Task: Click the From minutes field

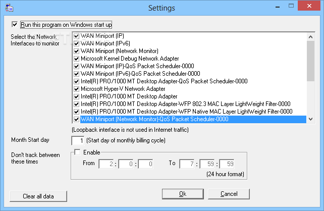Action: pos(126,164)
